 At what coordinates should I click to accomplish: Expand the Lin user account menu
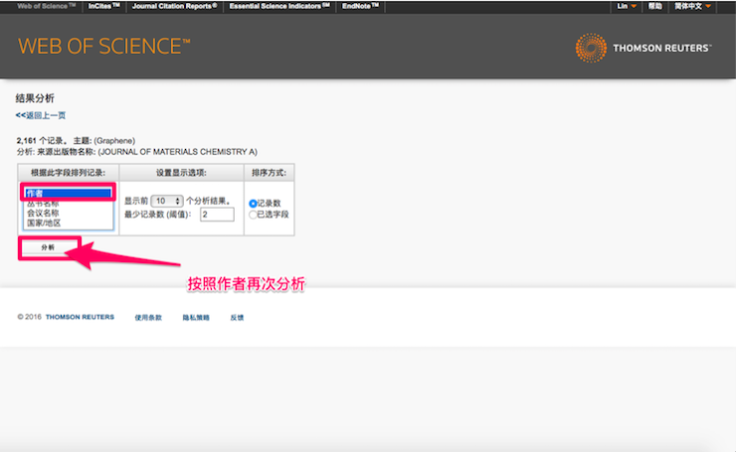[x=625, y=6]
